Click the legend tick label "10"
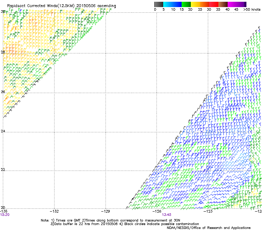Viewport: 262px width, 230px height. (173, 10)
